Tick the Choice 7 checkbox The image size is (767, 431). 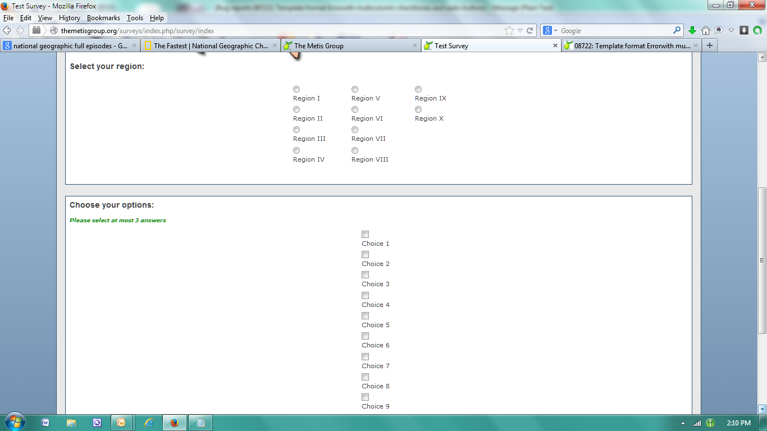click(365, 356)
